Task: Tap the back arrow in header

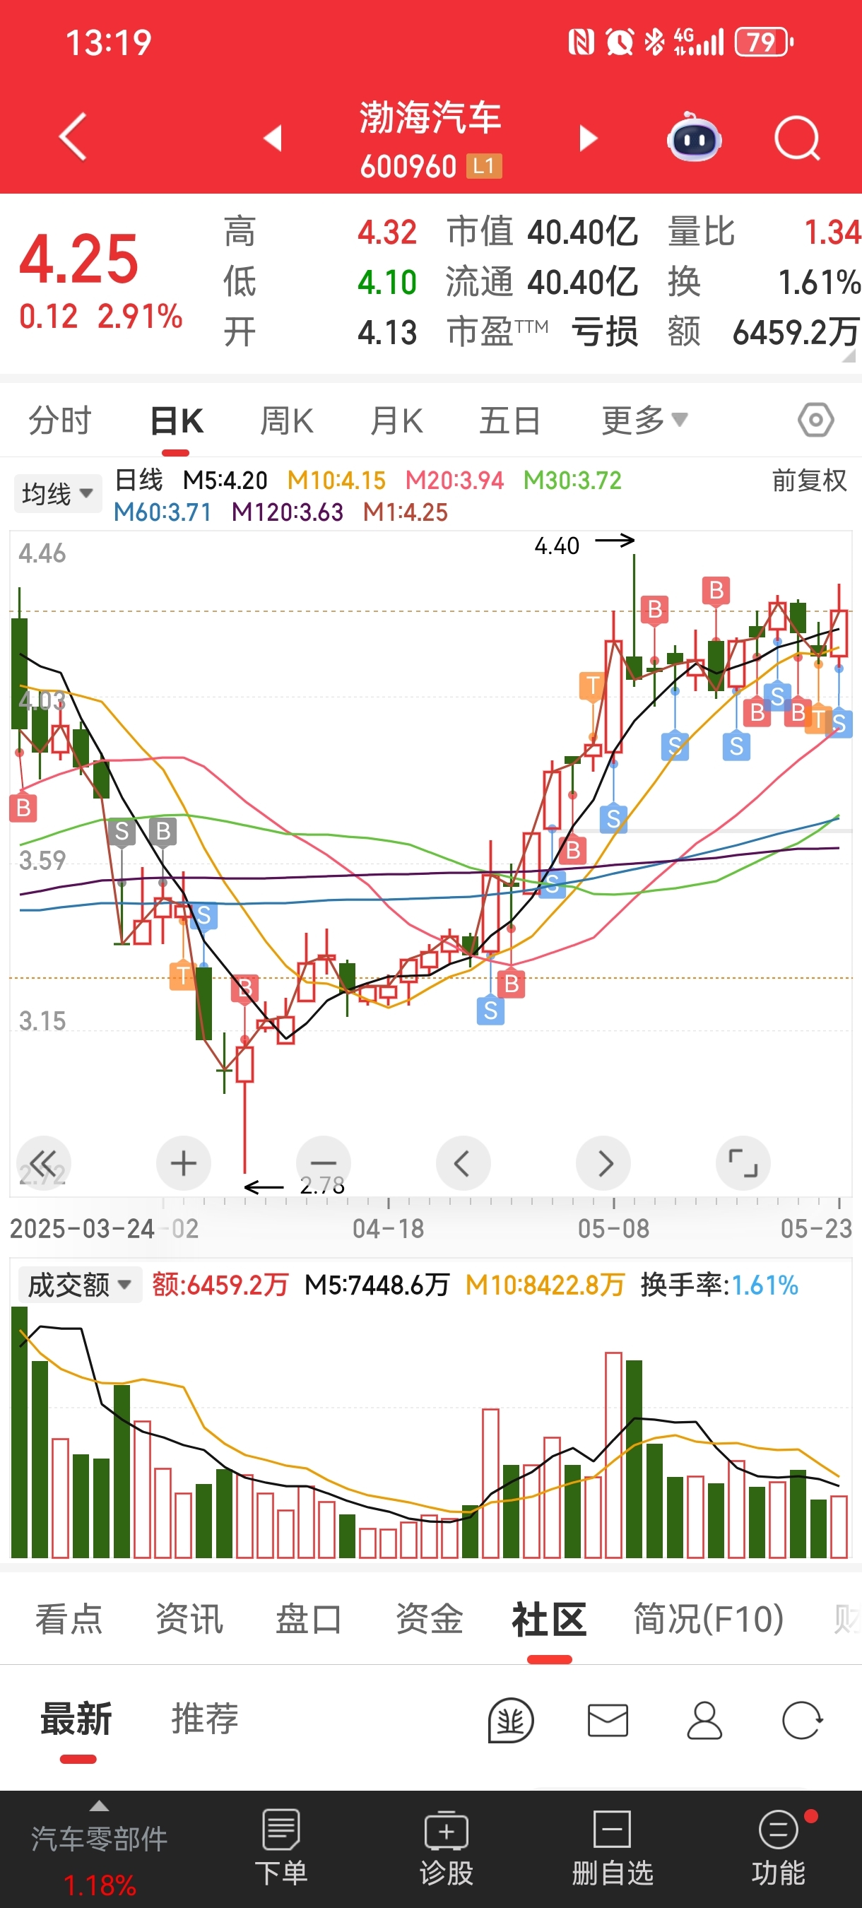Action: click(73, 136)
